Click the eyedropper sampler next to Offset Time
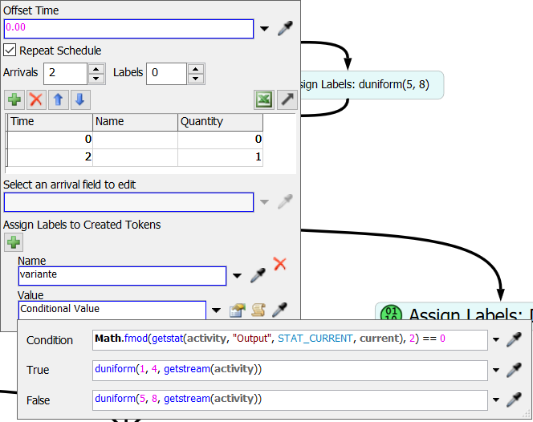This screenshot has height=422, width=533. 285,29
